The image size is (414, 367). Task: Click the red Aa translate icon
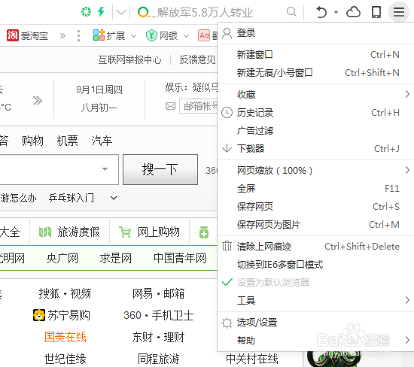tap(204, 35)
